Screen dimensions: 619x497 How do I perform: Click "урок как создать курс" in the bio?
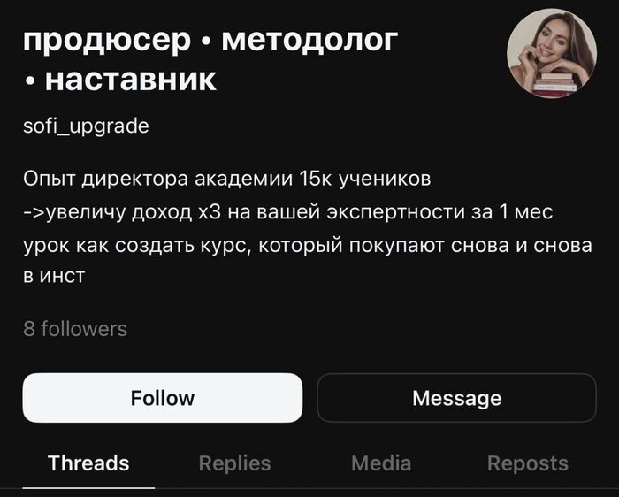pos(138,245)
